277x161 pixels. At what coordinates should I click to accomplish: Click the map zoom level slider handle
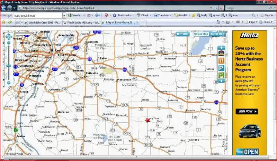coord(9,66)
